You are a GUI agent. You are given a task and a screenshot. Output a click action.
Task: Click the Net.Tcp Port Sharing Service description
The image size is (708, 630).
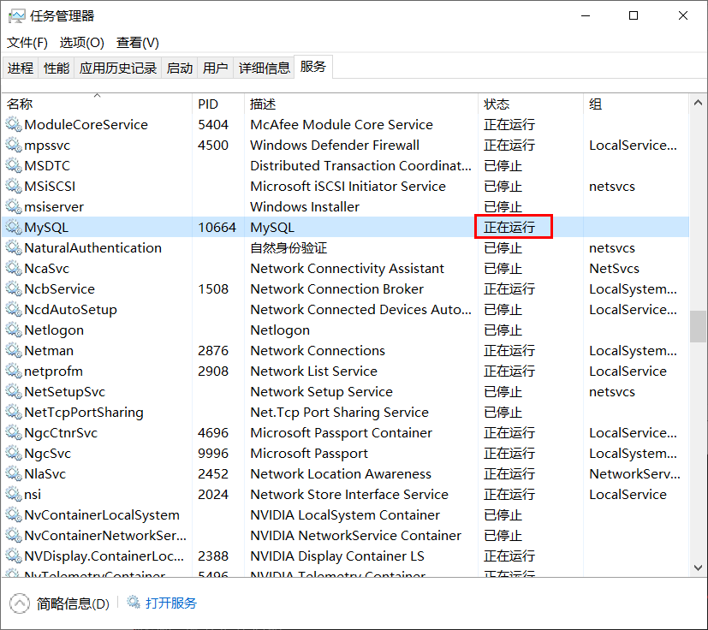point(339,412)
